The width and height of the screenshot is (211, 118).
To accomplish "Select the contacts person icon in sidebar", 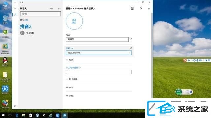I will click(15, 14).
